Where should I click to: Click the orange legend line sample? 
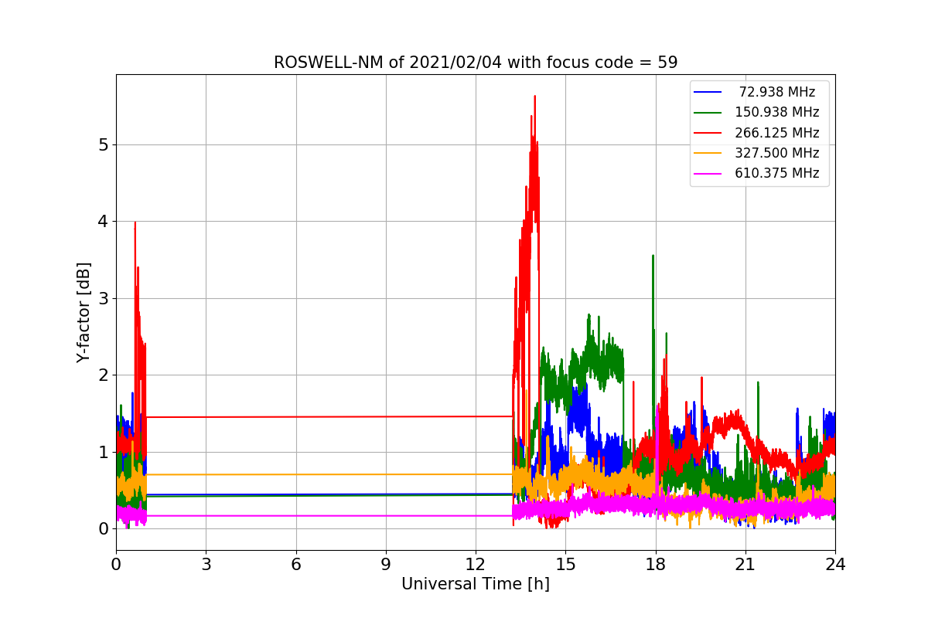pyautogui.click(x=708, y=153)
